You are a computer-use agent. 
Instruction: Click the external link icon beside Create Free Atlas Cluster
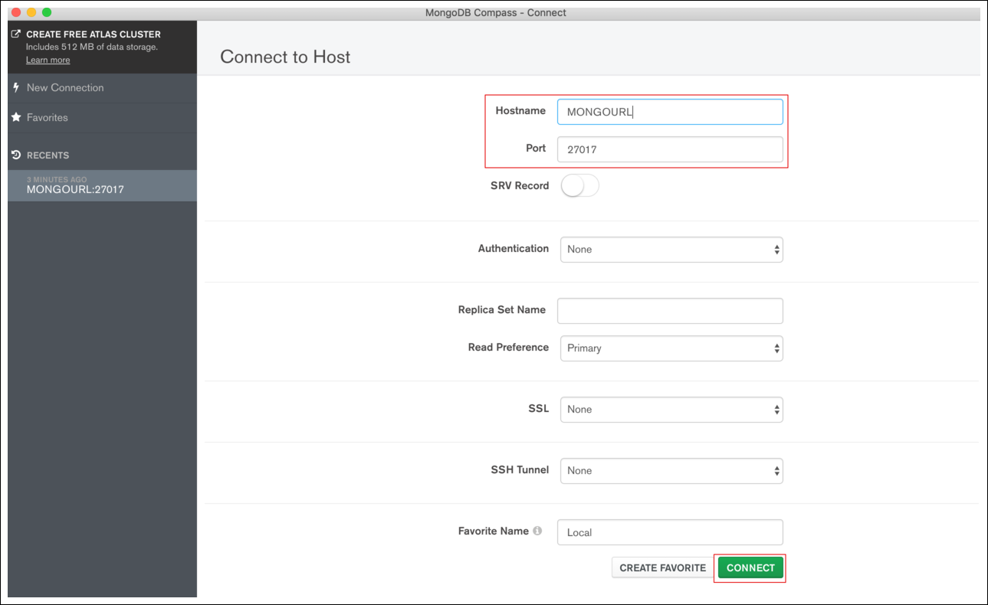click(x=16, y=34)
